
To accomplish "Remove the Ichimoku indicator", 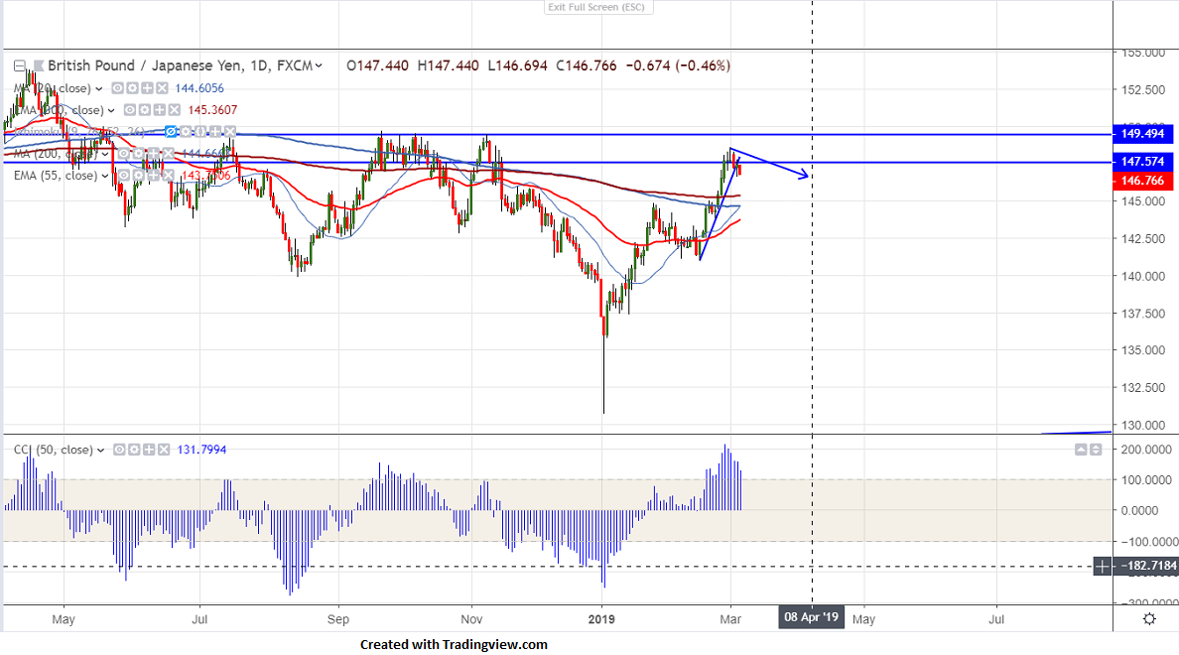I will coord(230,132).
